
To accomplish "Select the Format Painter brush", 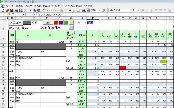I will tap(43, 10).
